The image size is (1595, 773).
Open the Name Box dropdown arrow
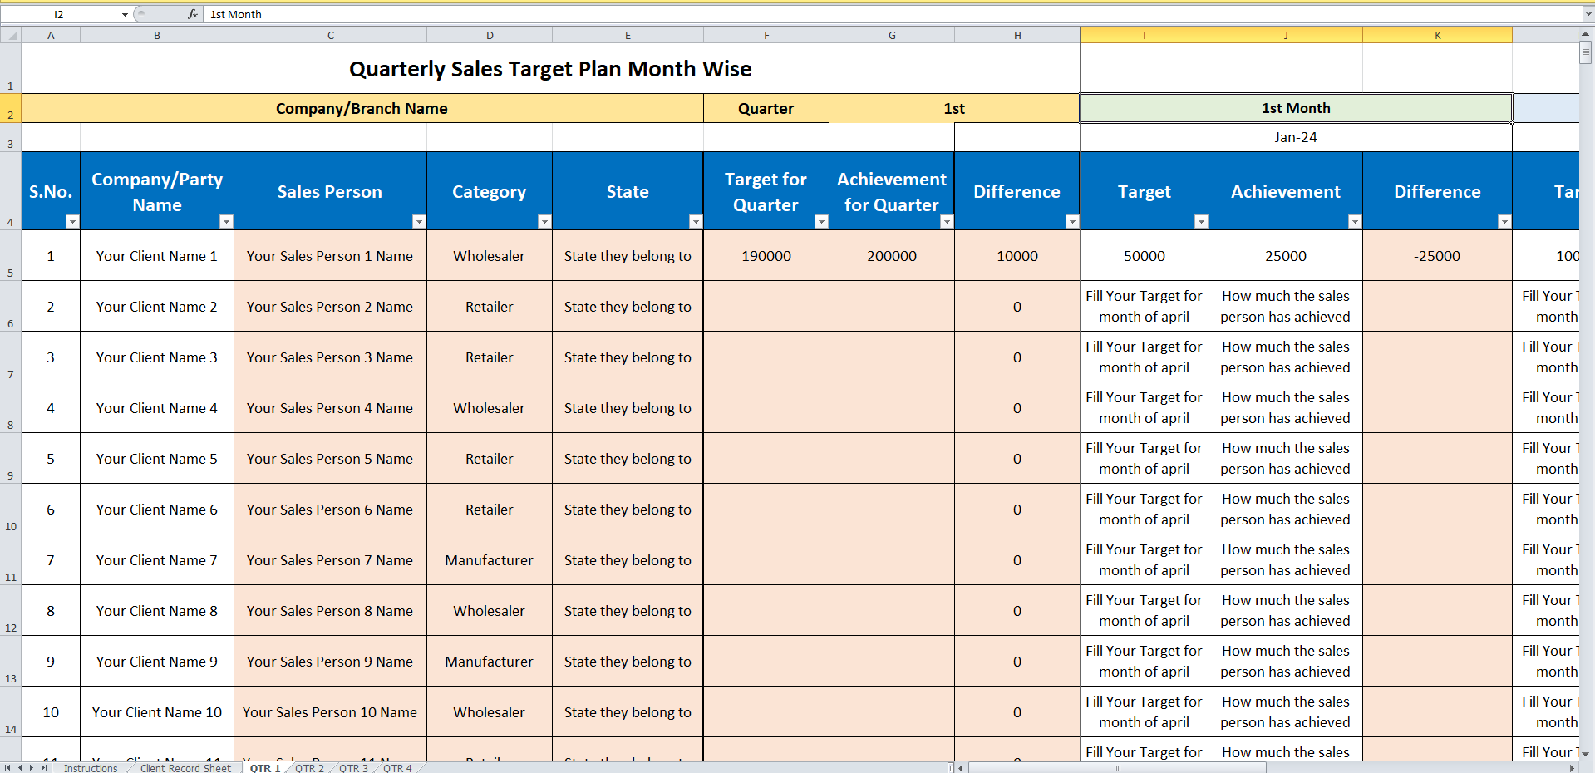click(125, 14)
